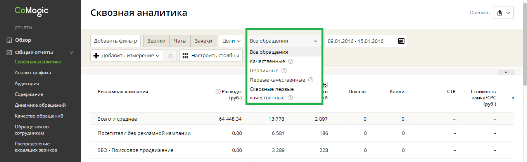Open the Цели dropdown
Viewport: 527px width, 162px height.
(x=232, y=41)
